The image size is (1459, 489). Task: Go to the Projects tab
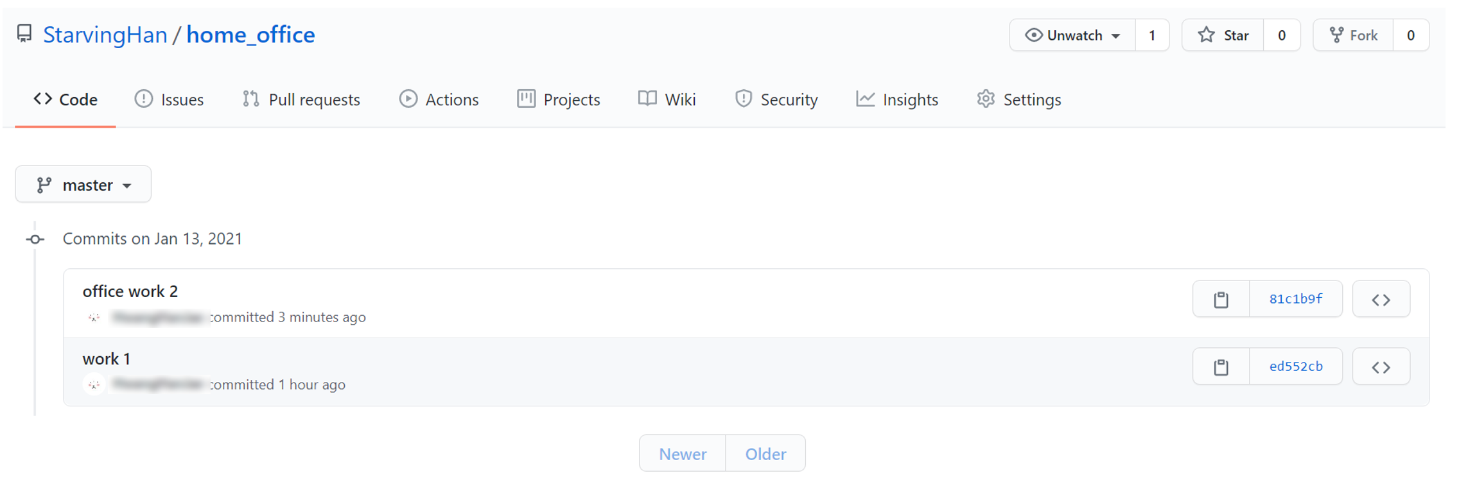559,99
